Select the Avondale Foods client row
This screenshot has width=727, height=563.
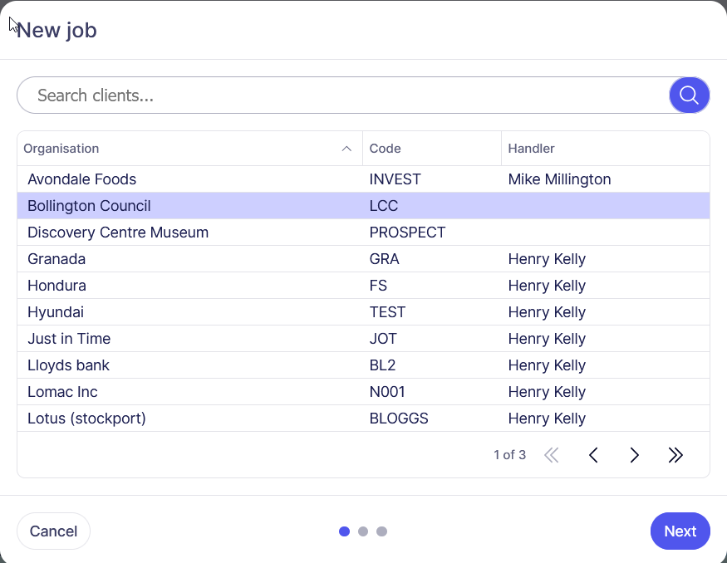coord(81,179)
